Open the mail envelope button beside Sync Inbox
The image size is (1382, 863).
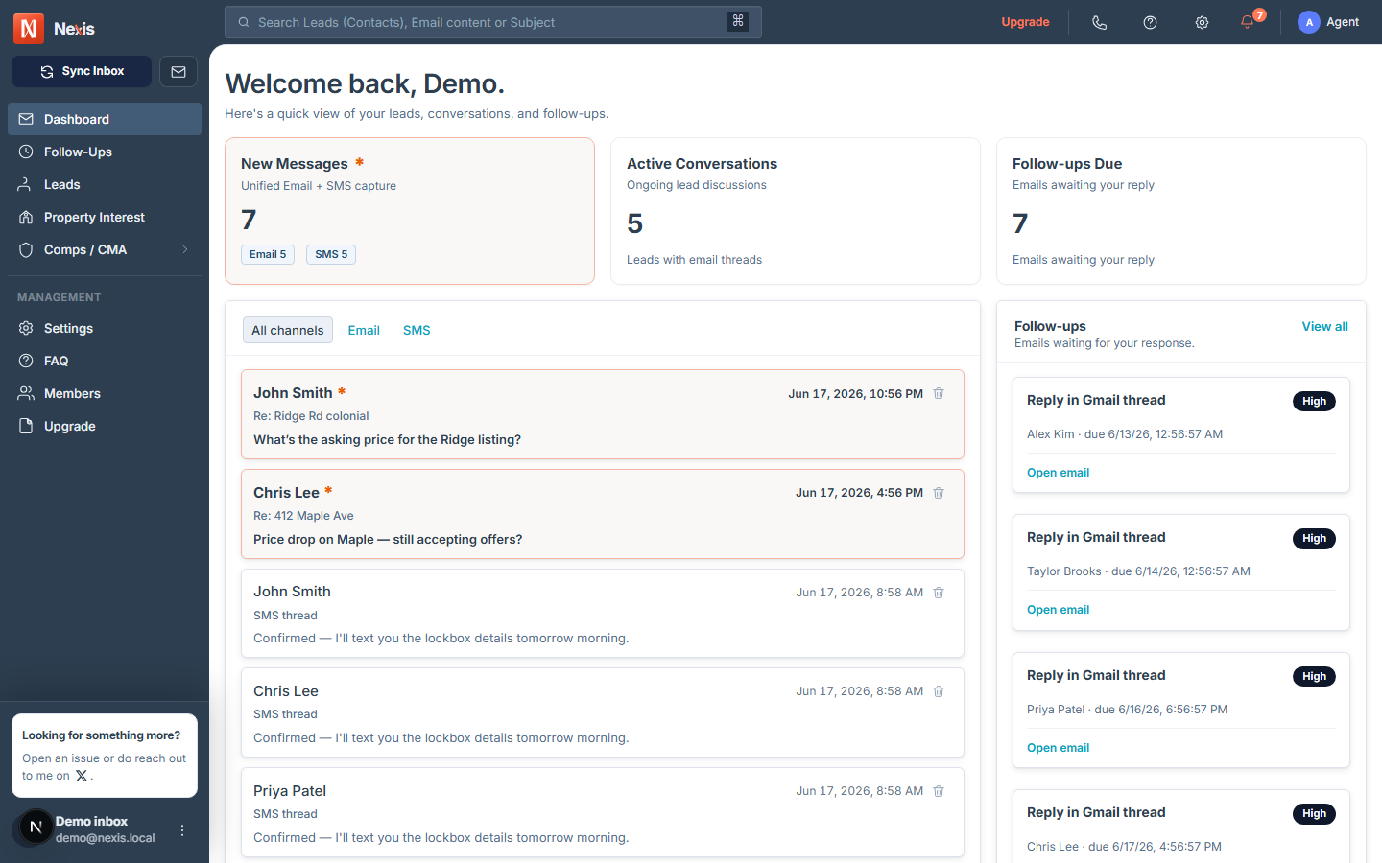pyautogui.click(x=179, y=72)
